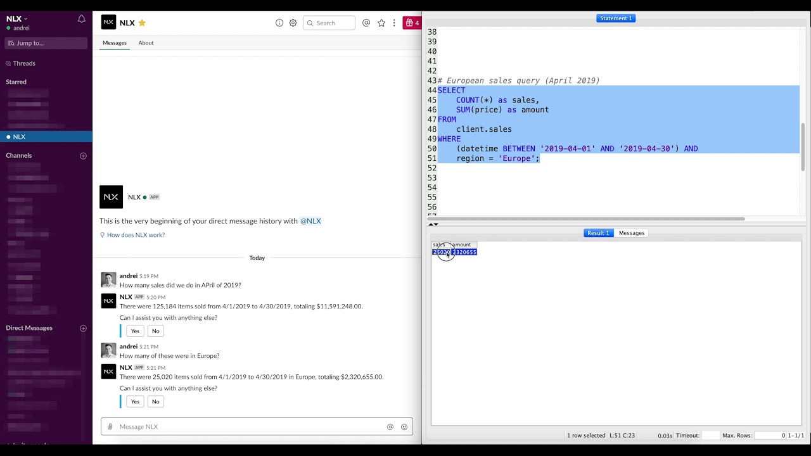Open more actions vertical dots menu
The height and width of the screenshot is (456, 811).
[394, 23]
